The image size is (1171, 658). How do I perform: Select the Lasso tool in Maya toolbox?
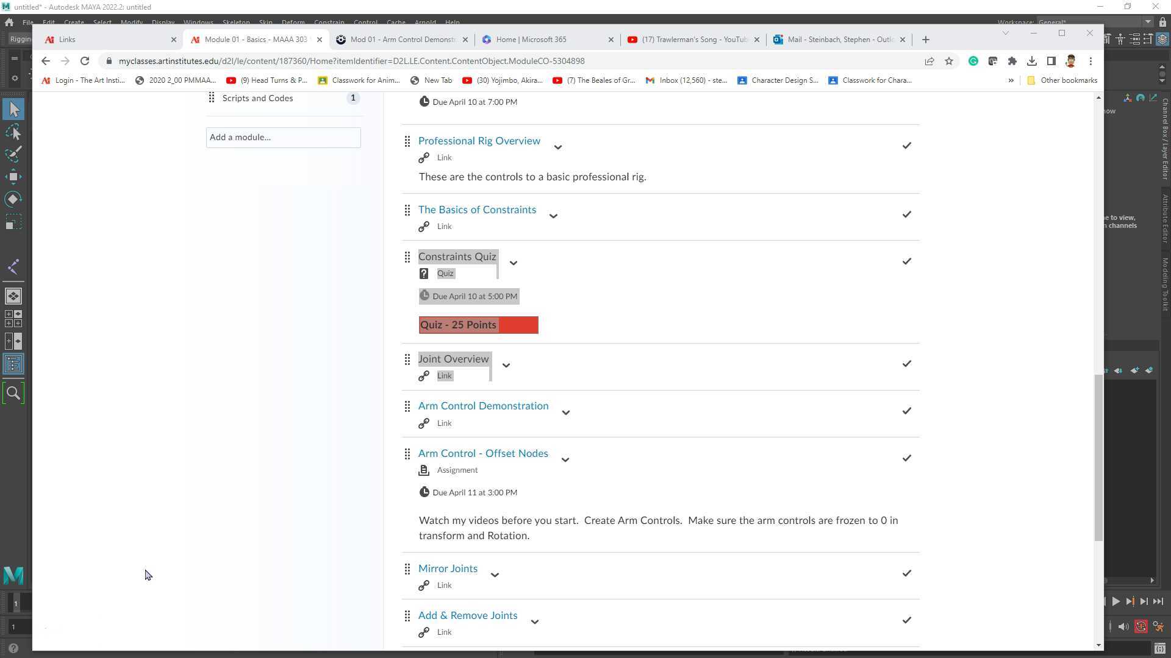pyautogui.click(x=13, y=132)
